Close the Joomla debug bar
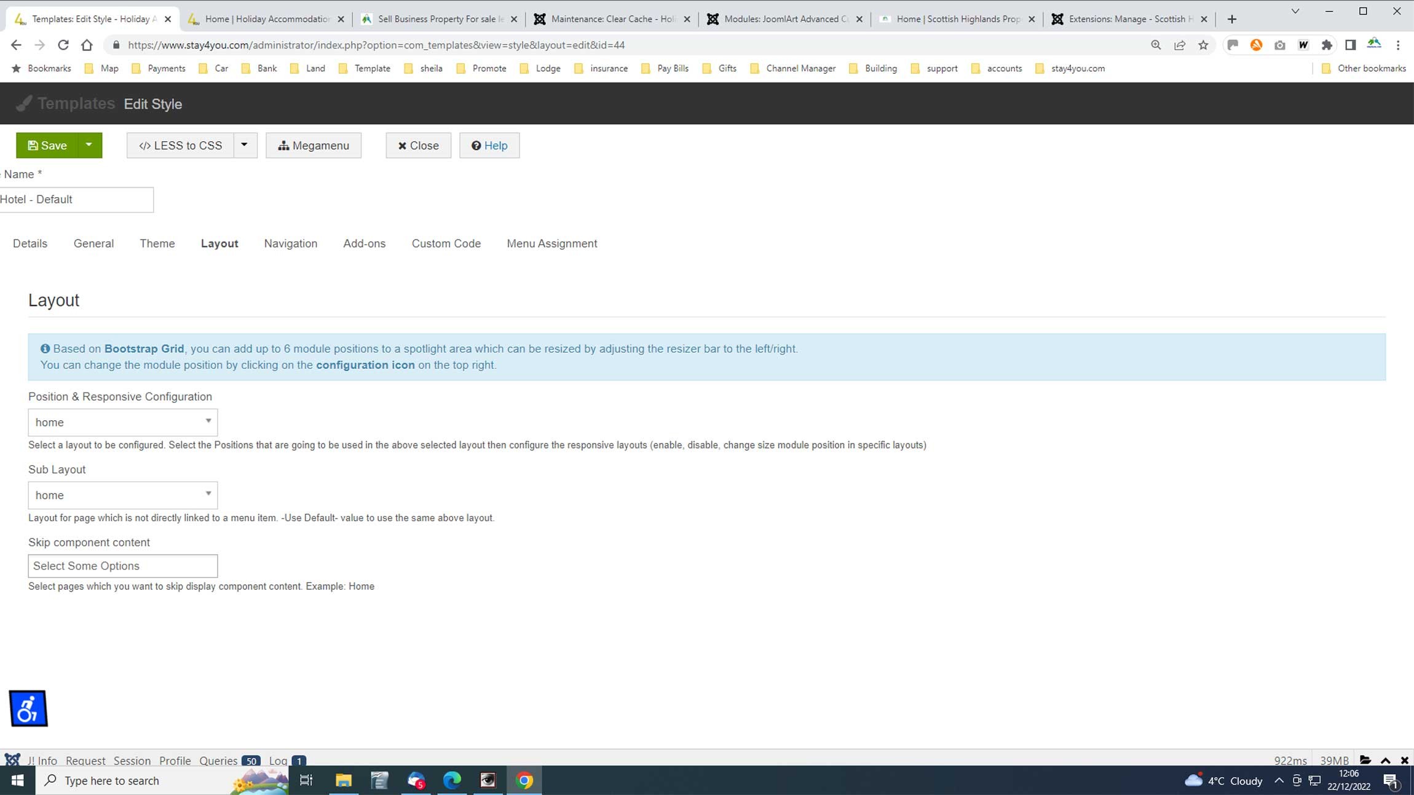The image size is (1414, 795). [1405, 760]
